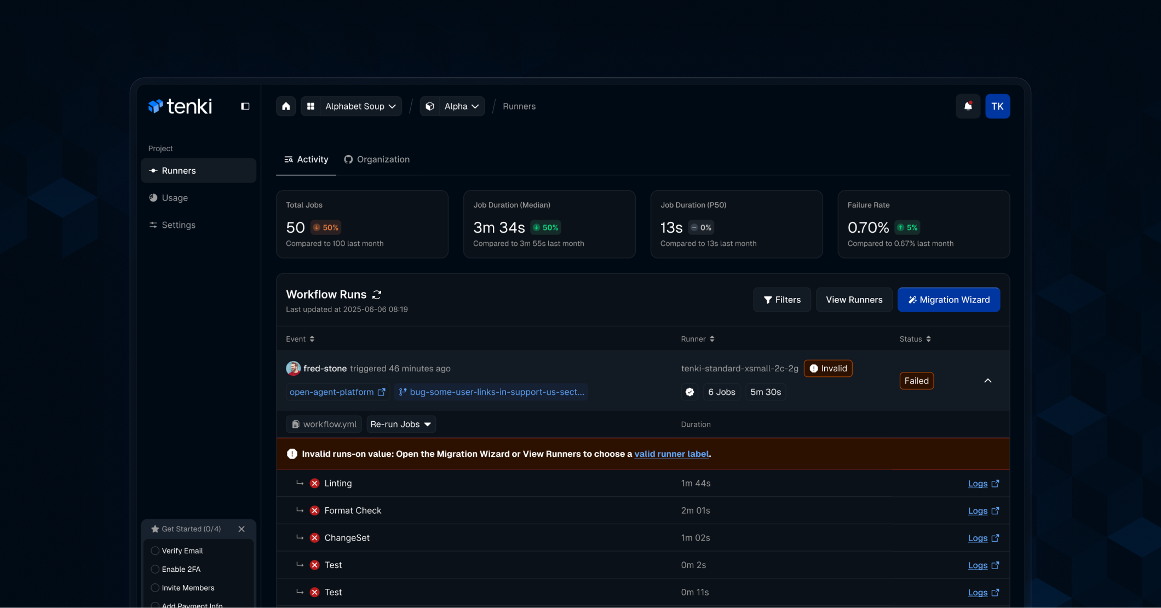Click the verified badge icon beside 6 Jobs
The width and height of the screenshot is (1161, 608).
(x=689, y=392)
